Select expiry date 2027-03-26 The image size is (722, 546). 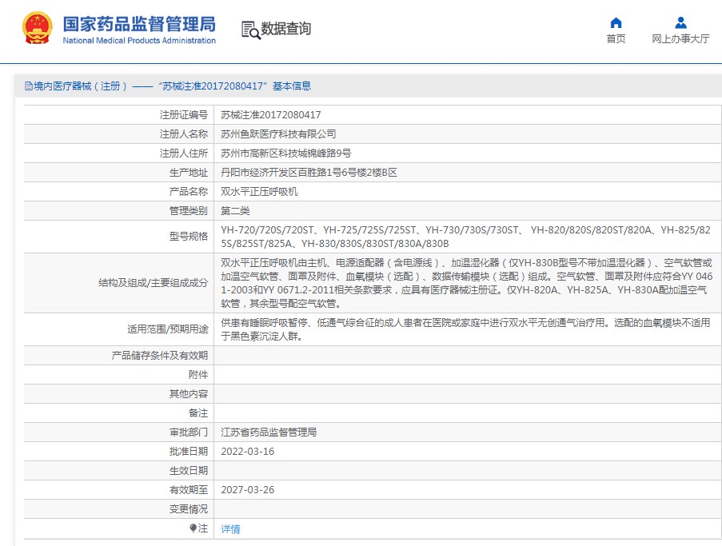tap(248, 490)
